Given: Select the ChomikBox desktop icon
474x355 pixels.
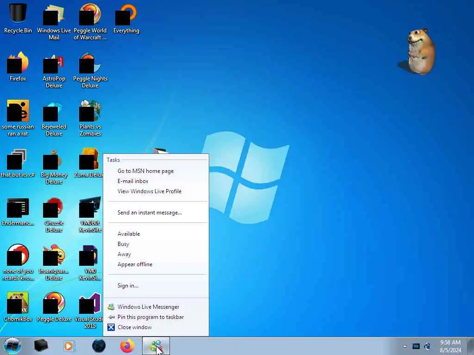Looking at the screenshot, I should [18, 307].
